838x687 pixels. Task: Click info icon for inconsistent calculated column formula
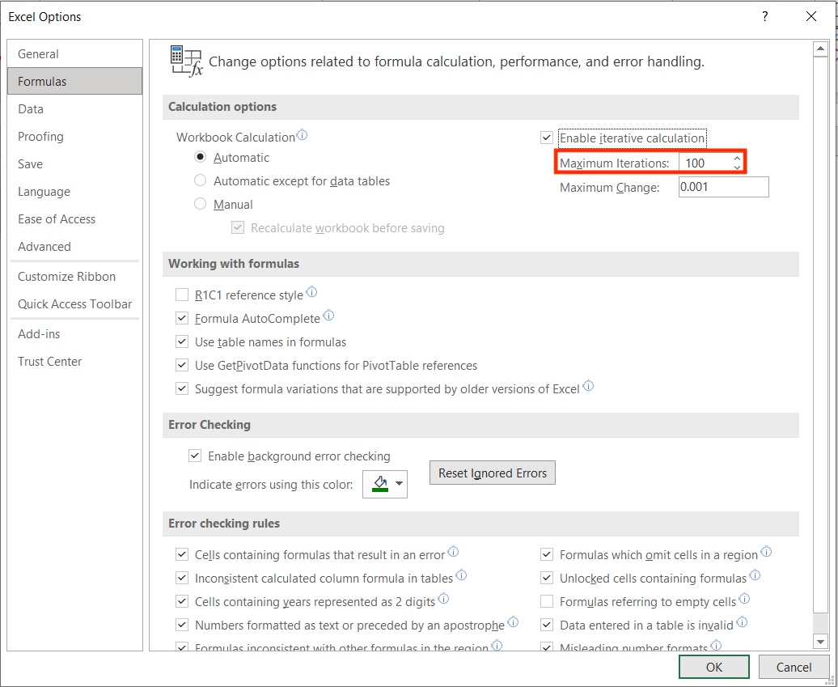pyautogui.click(x=461, y=575)
